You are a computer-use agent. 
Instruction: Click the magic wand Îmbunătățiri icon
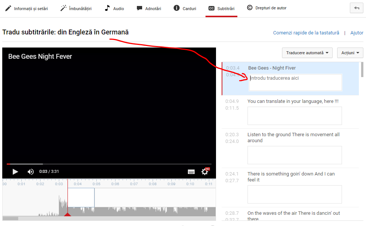63,8
